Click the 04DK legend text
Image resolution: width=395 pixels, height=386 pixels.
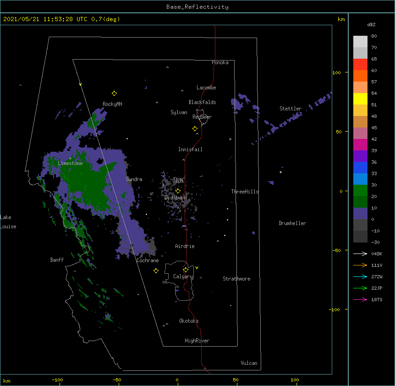point(377,254)
